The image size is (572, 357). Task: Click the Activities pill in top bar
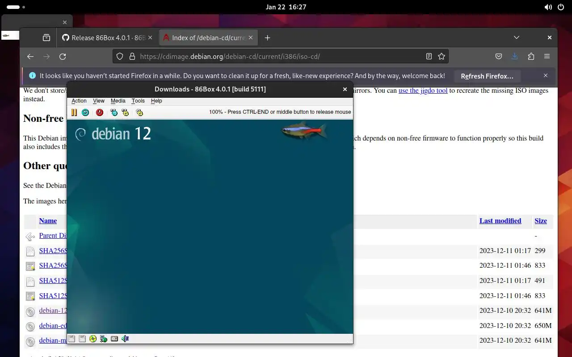(x=16, y=7)
